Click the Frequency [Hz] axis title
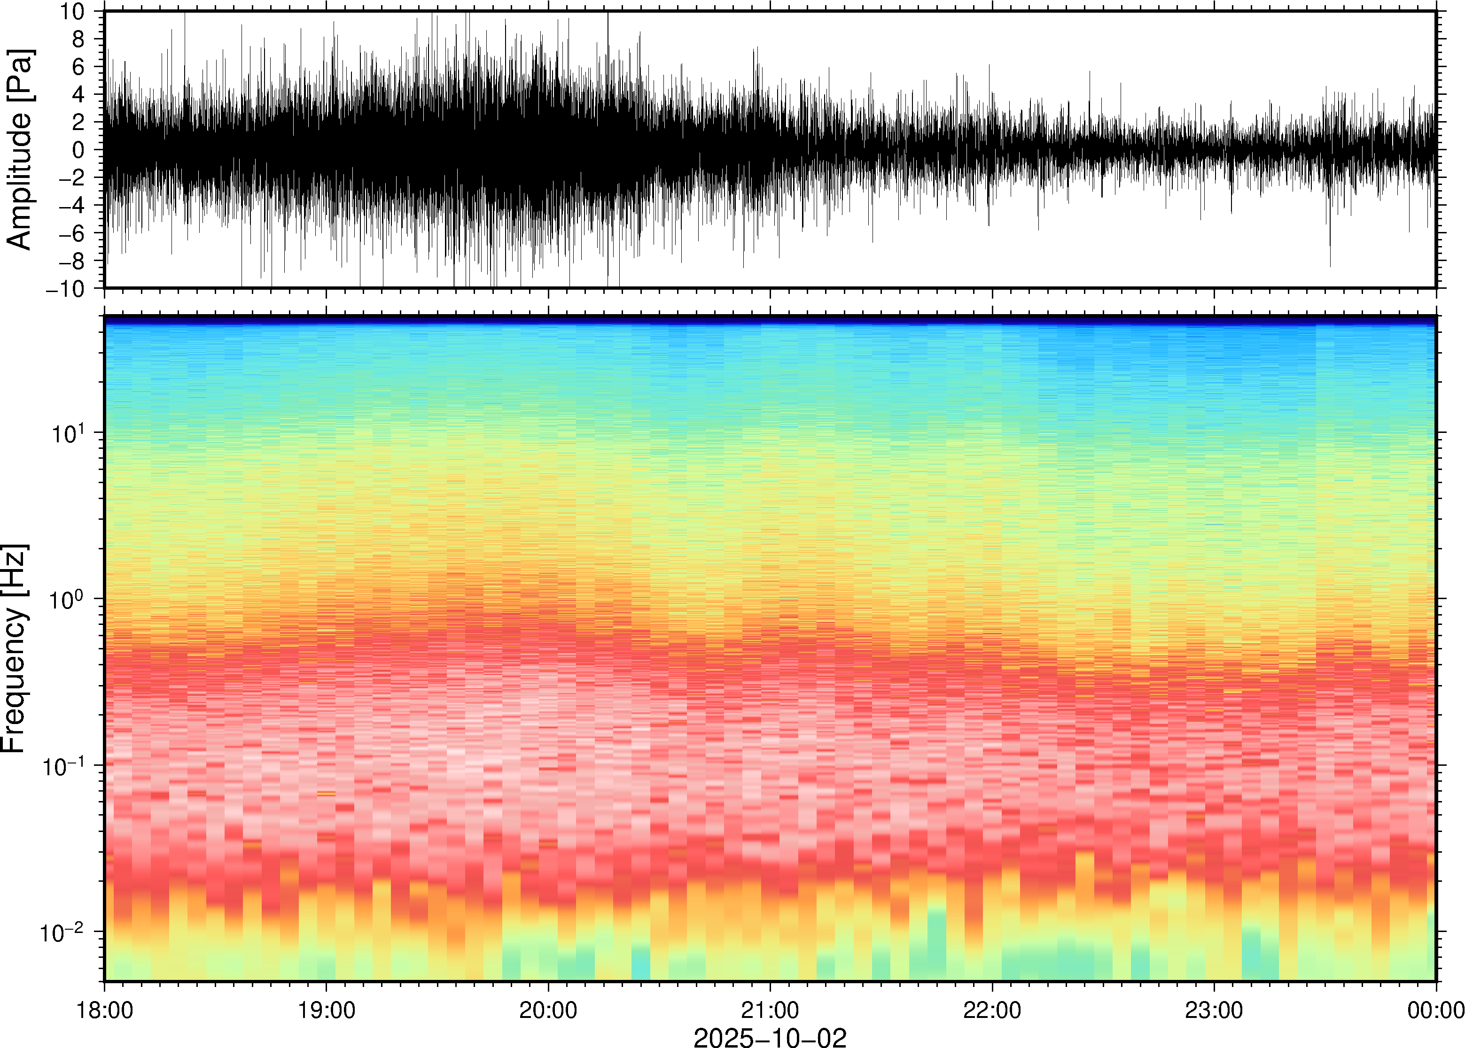1465x1048 pixels. click(x=14, y=648)
